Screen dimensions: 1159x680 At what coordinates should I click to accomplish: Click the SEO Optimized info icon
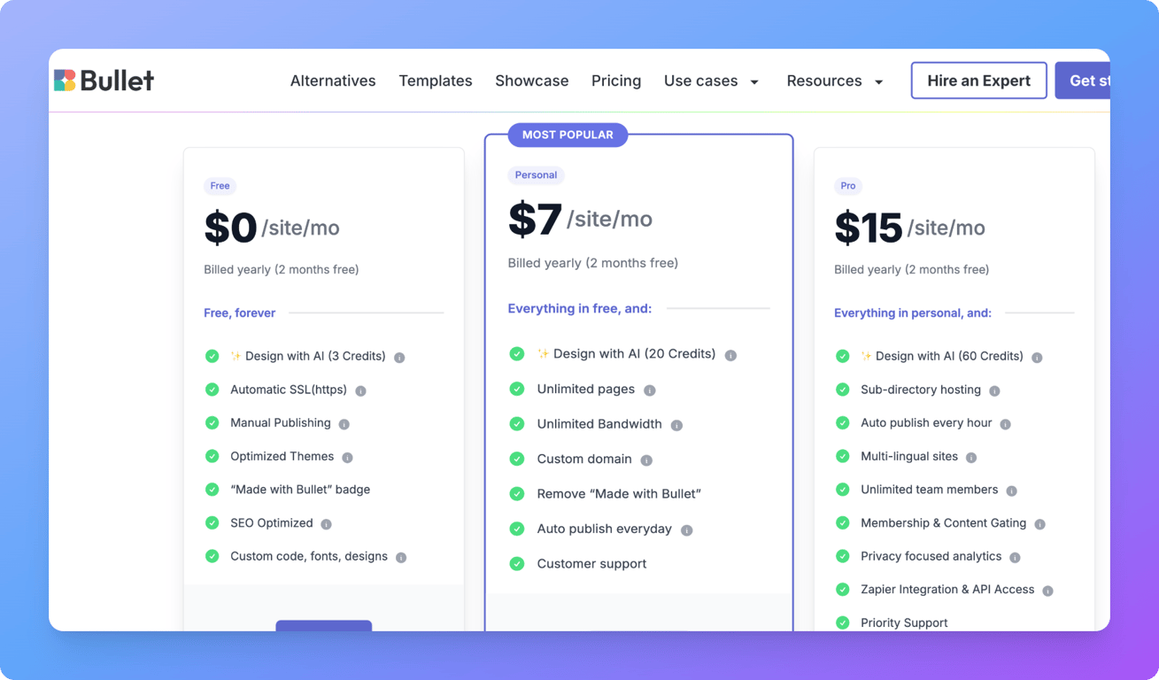326,524
